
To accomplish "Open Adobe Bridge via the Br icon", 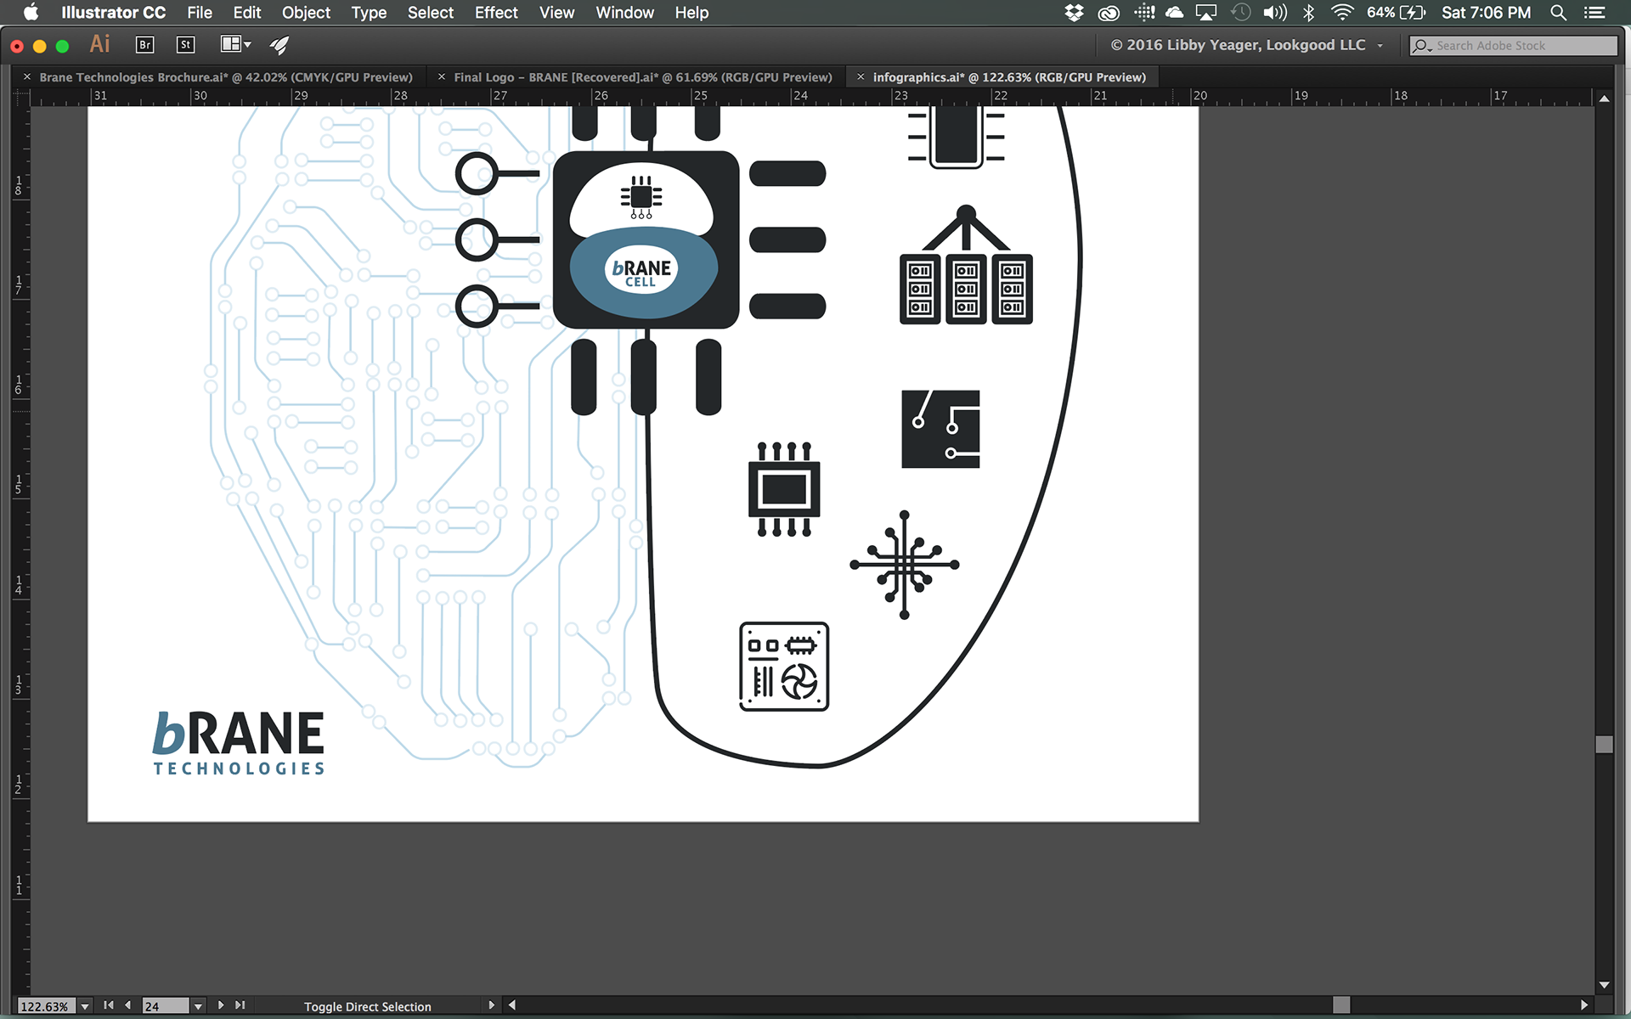I will pyautogui.click(x=144, y=45).
